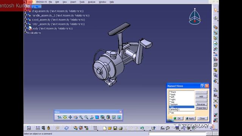242x136 pixels.
Task: Click the Formula f(x) icon
Action: click(162, 128)
